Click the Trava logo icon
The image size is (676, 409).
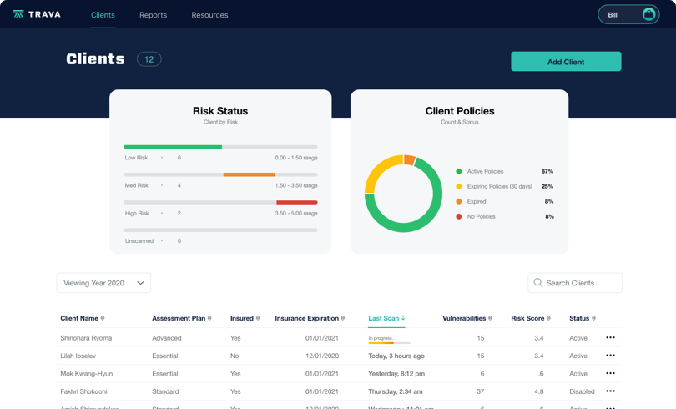[x=18, y=14]
